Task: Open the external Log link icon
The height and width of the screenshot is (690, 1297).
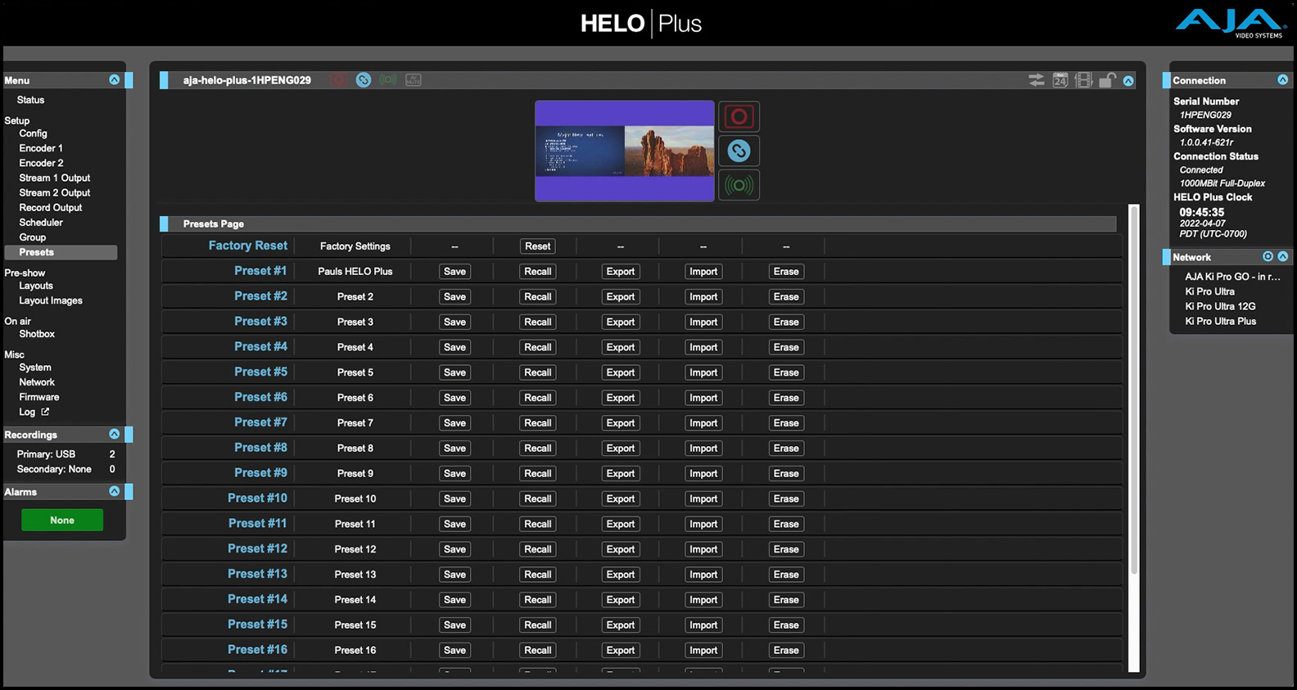Action: point(45,412)
